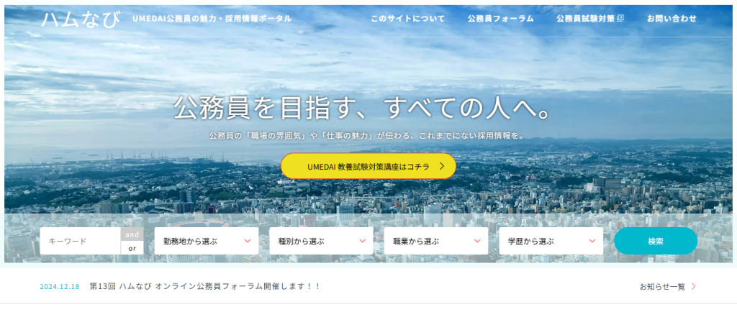Click the external link icon beside 公務員試験対策
Screen dimensions: 737x335
tap(621, 19)
